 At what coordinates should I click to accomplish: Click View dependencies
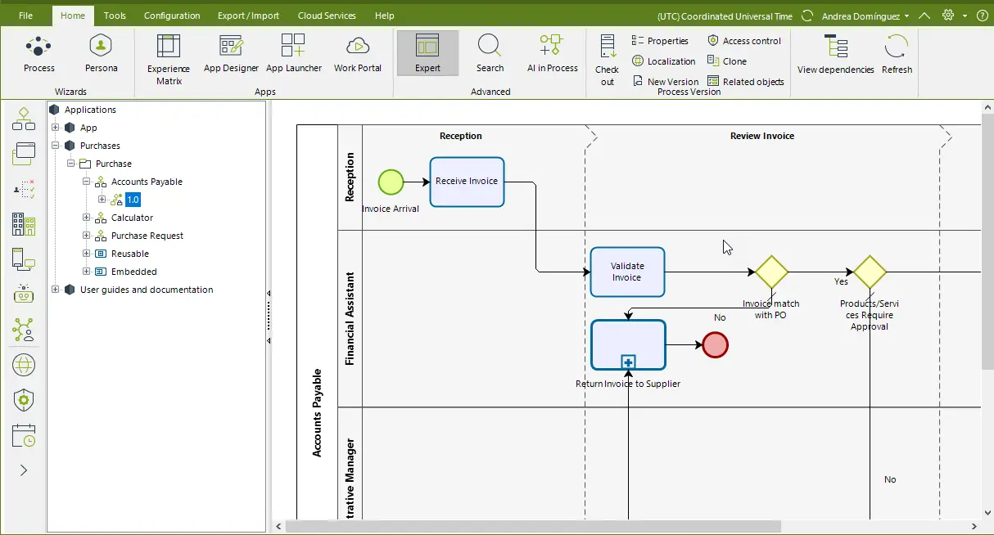click(x=835, y=55)
